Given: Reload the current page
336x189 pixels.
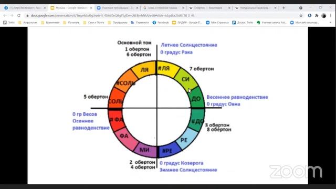Looking at the screenshot, I should tap(19, 15).
